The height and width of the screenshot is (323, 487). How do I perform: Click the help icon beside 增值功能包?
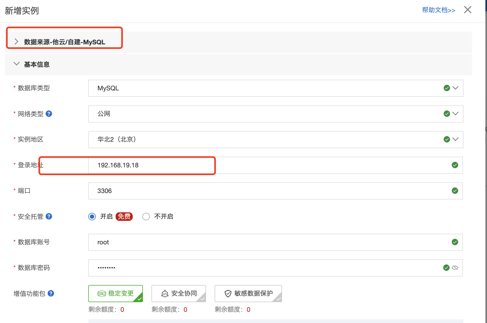(51, 293)
